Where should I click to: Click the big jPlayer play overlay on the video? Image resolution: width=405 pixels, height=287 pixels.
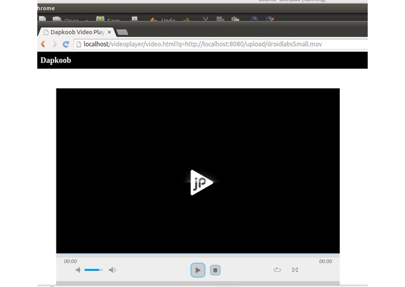202,182
